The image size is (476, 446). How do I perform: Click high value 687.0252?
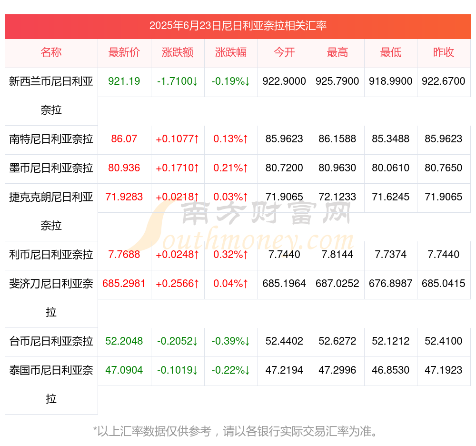click(337, 284)
